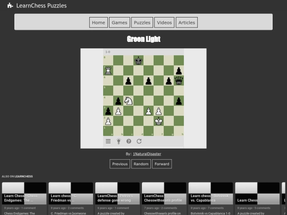The height and width of the screenshot is (215, 287).
Task: Click the 1-0 result text above board
Action: (108, 52)
